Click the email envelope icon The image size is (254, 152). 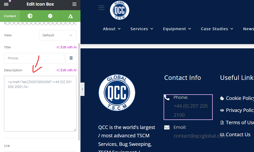167,127
